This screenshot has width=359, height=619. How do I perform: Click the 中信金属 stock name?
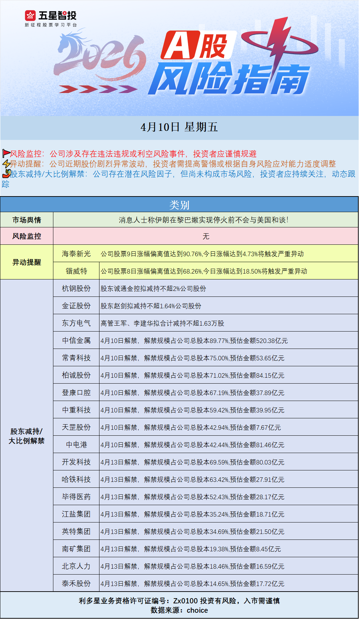(76, 341)
